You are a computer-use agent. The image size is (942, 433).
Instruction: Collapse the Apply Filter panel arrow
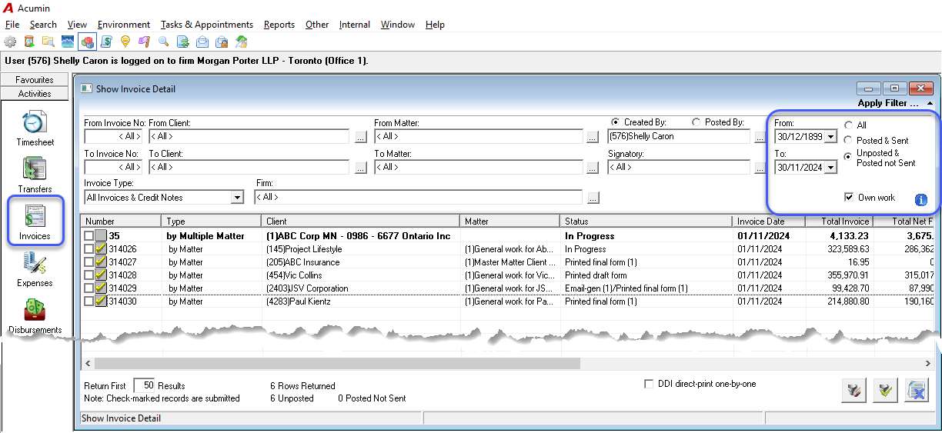(930, 103)
